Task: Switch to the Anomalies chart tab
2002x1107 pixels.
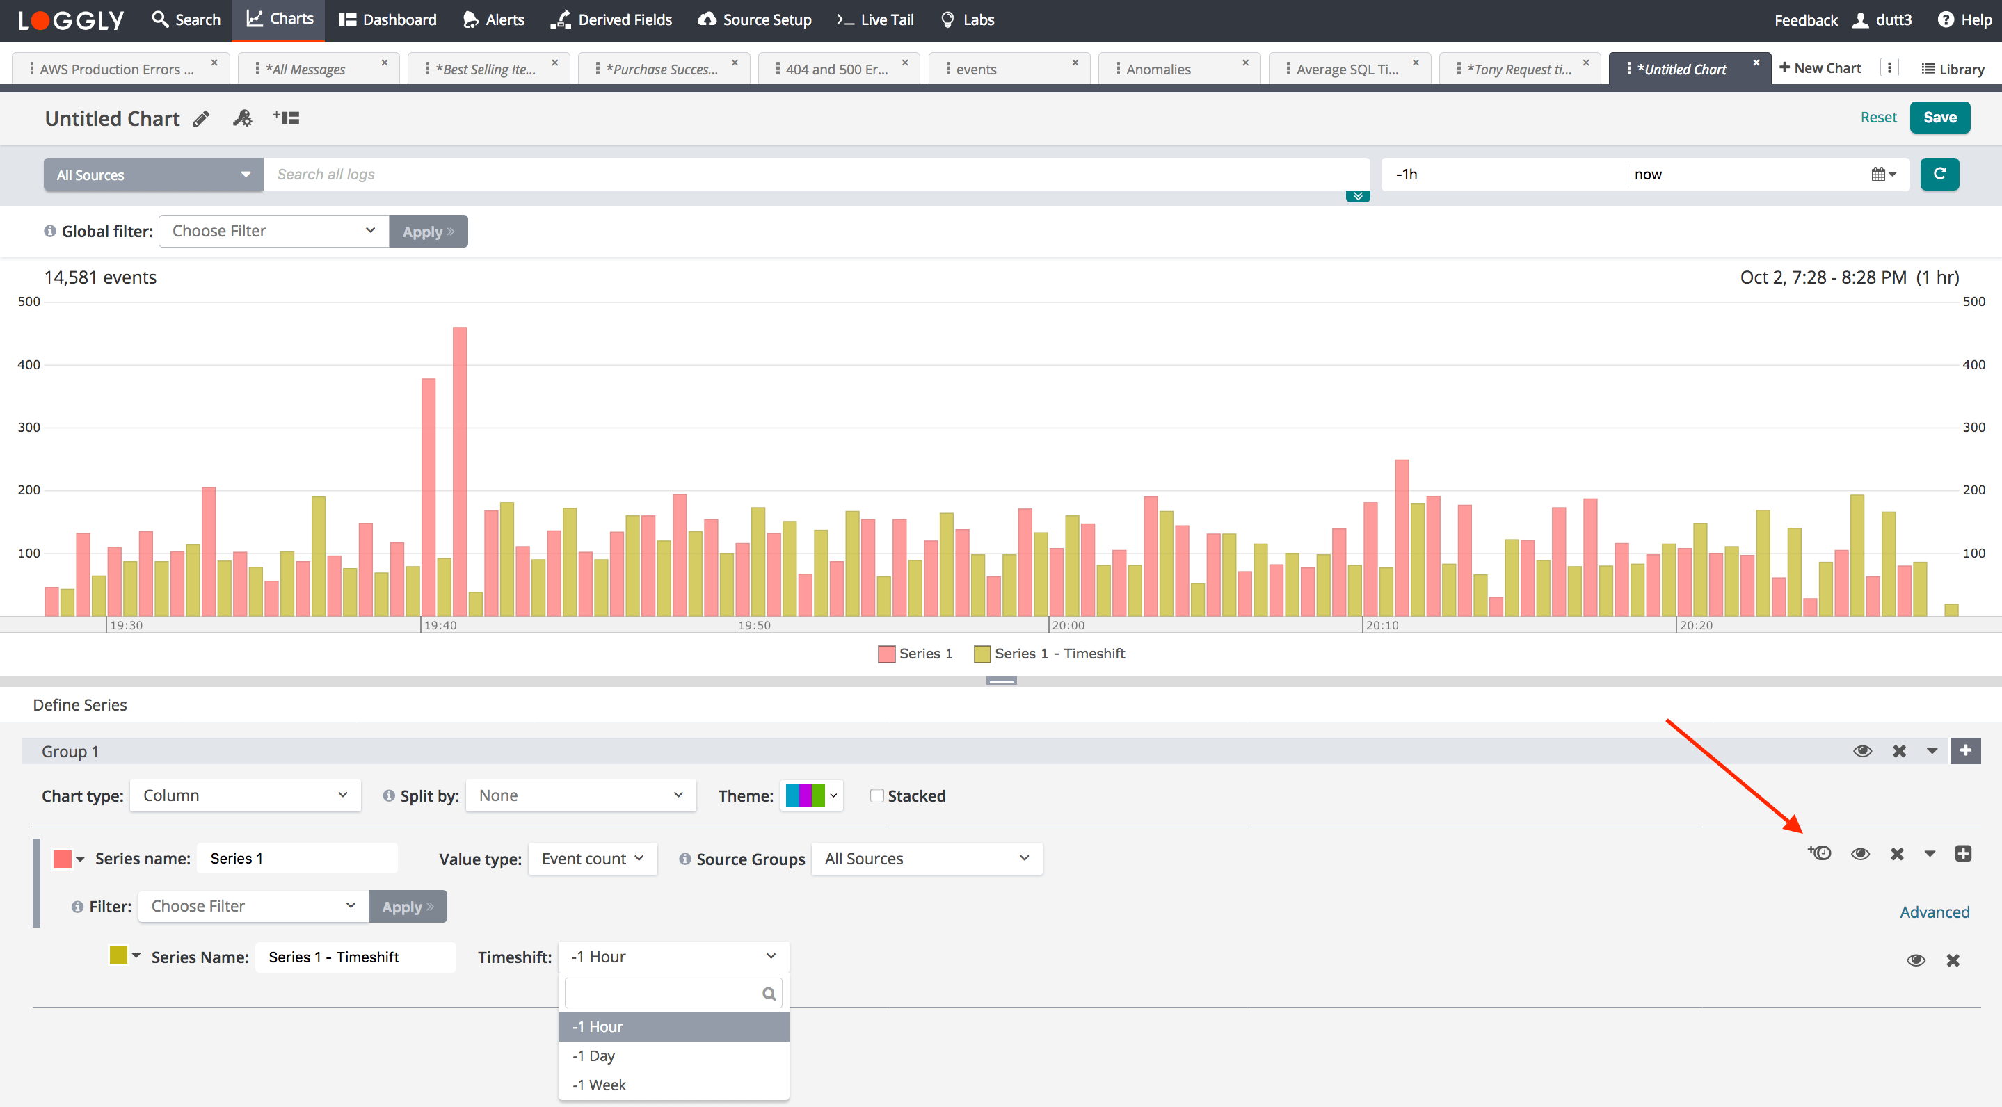Action: pos(1158,69)
